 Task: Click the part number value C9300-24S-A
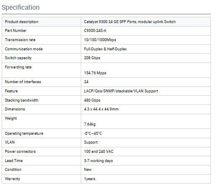pyautogui.click(x=95, y=31)
